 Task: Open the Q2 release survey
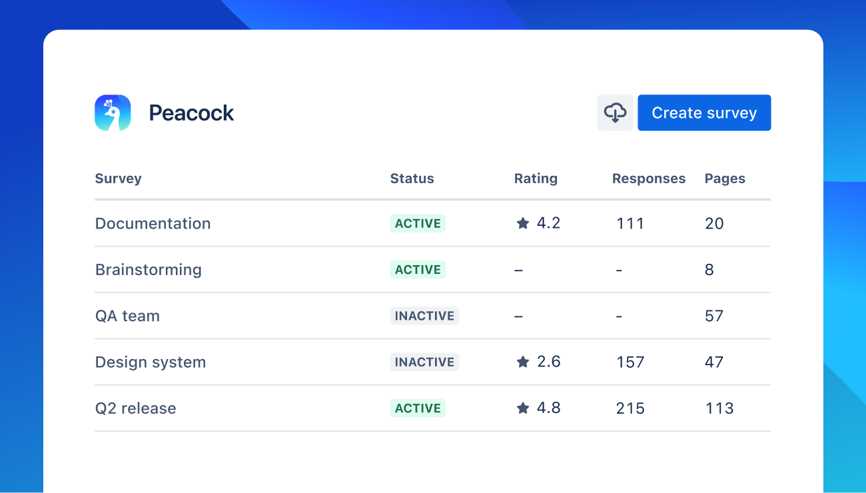click(x=135, y=408)
